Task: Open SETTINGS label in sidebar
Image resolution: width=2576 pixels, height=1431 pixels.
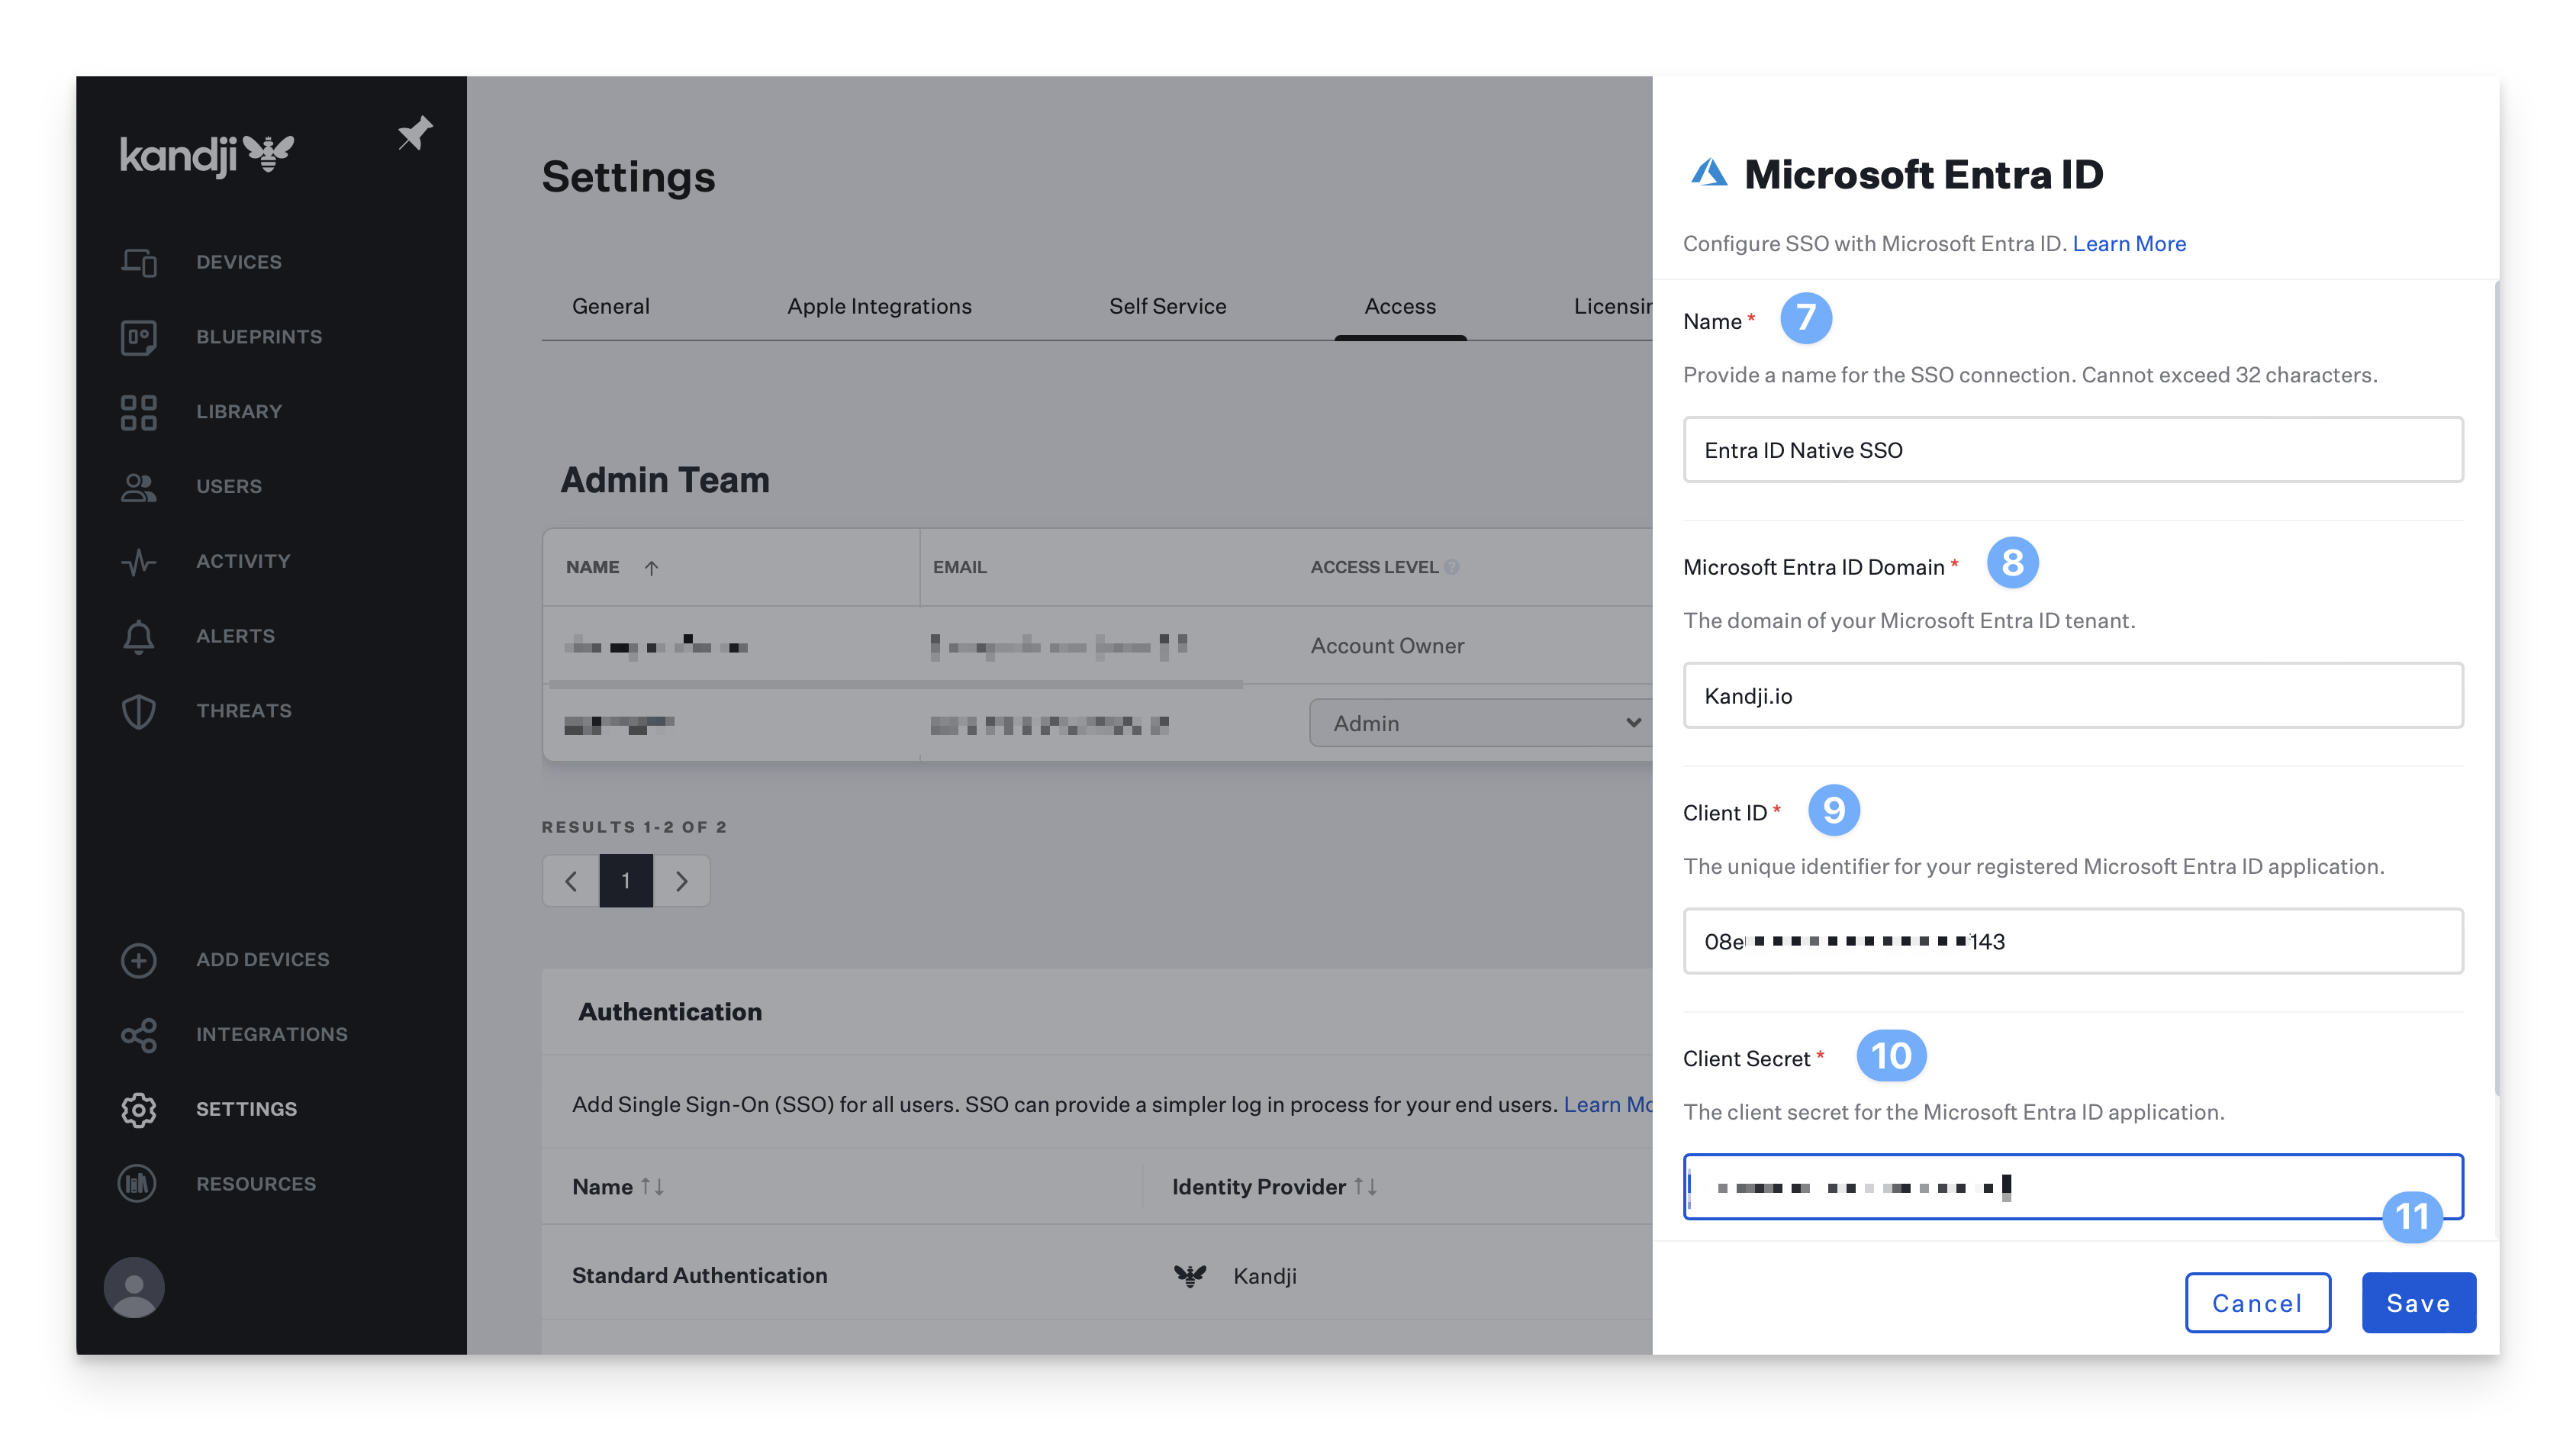Action: (246, 1110)
